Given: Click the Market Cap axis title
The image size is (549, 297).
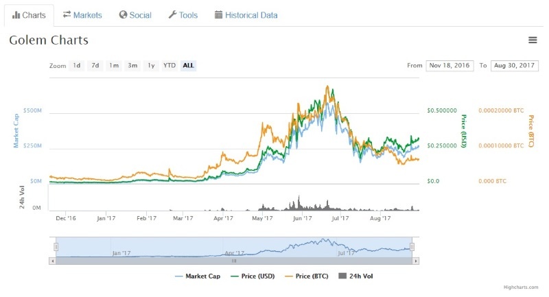Looking at the screenshot, I should (16, 130).
